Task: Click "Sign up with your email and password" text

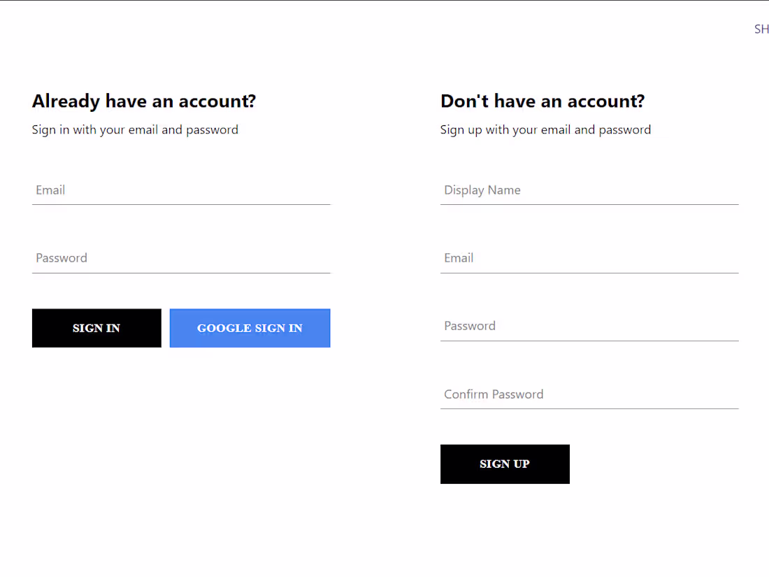Action: coord(545,130)
